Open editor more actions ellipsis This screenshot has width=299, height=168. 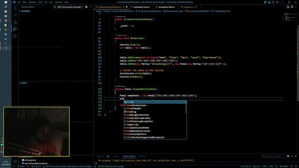[x=296, y=7]
